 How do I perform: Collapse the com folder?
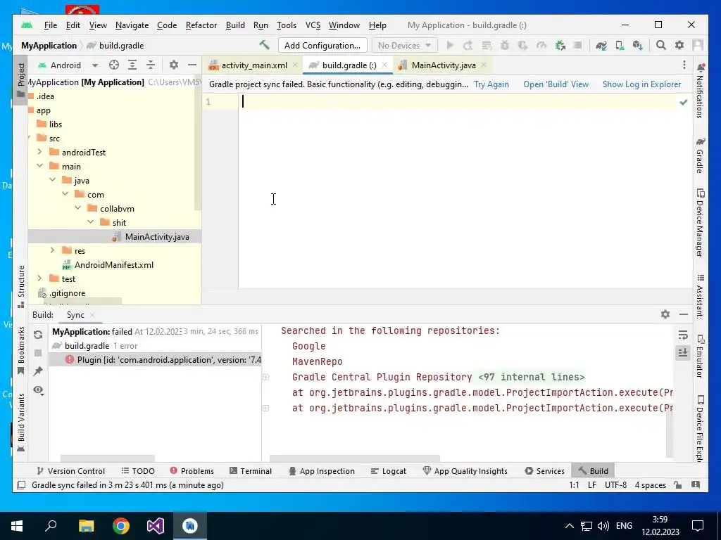click(65, 194)
